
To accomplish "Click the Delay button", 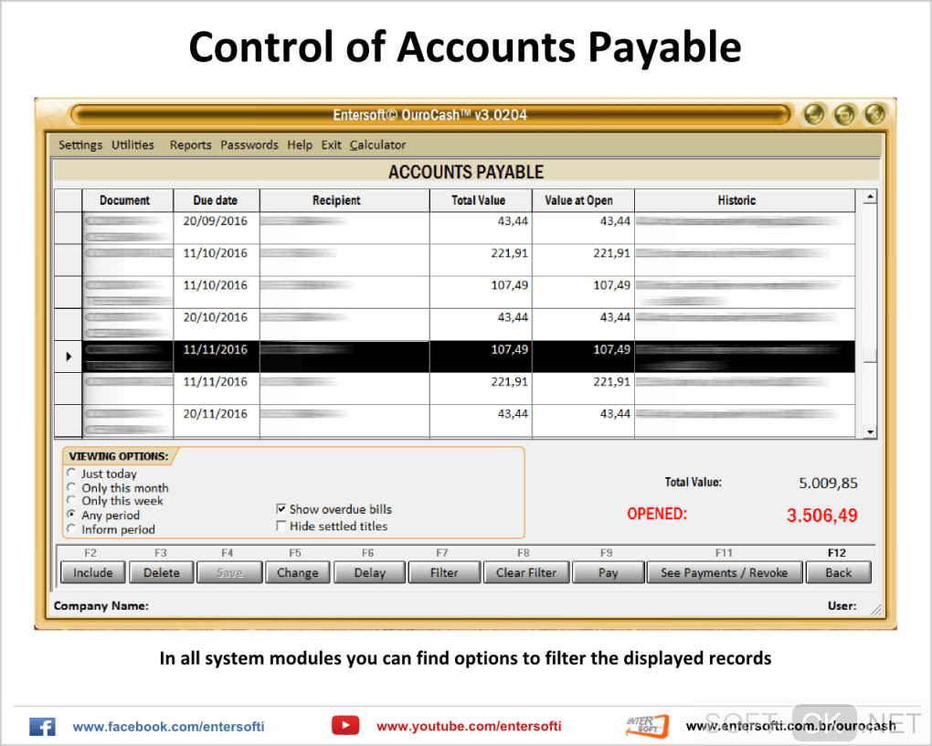I will (370, 572).
